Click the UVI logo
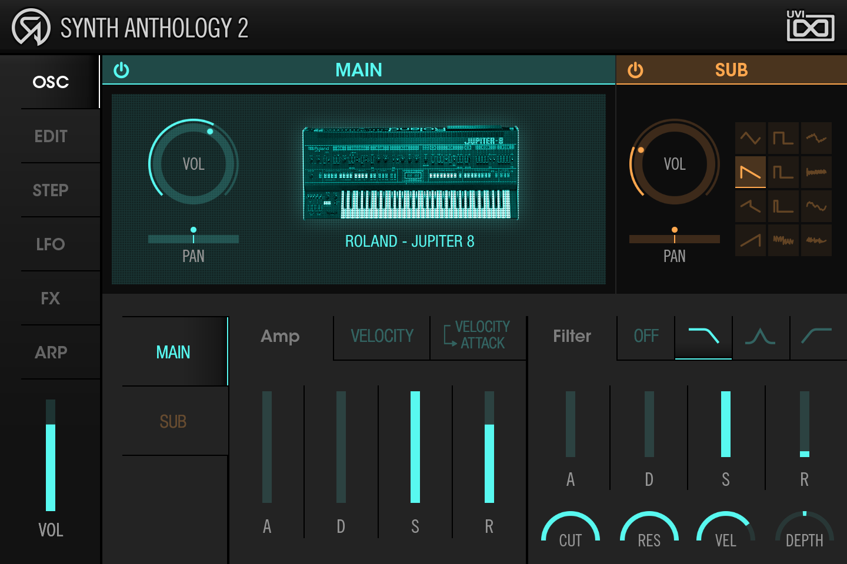Screen dimensions: 847x564 coord(811,26)
